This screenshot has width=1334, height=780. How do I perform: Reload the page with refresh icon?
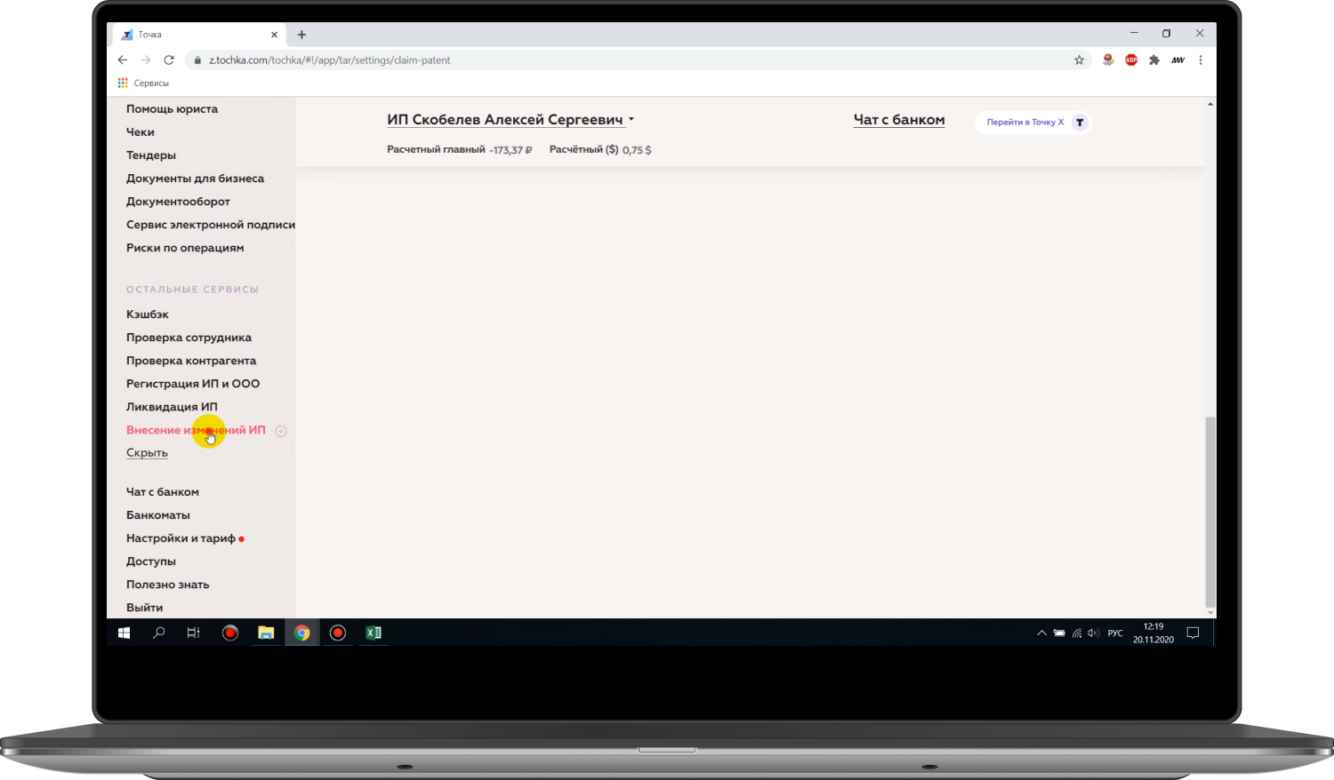pos(169,60)
